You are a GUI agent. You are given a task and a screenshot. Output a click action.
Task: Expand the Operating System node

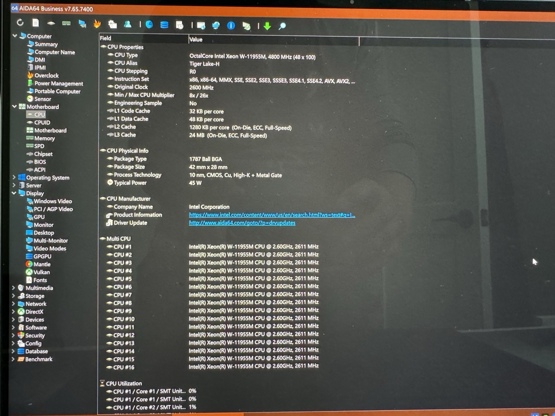(14, 177)
